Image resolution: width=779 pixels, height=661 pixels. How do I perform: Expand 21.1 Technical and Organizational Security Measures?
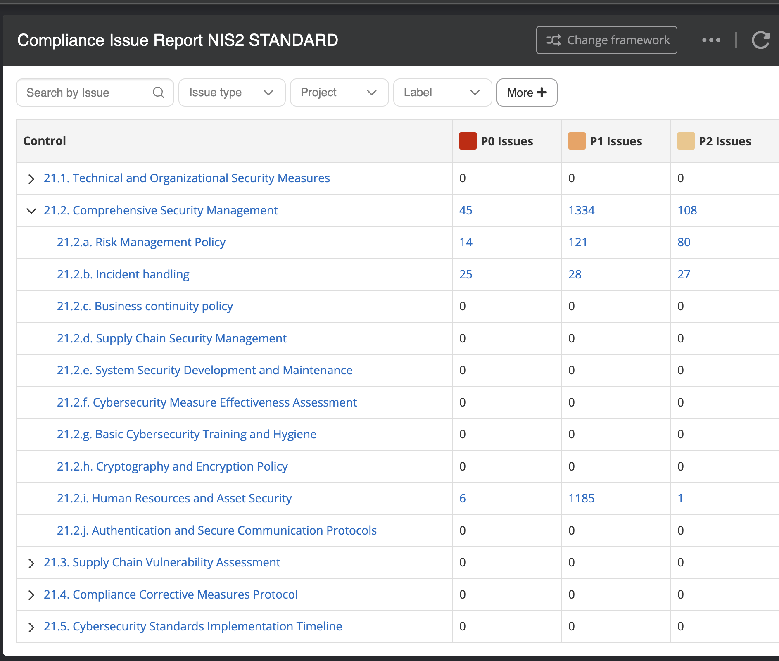[31, 179]
